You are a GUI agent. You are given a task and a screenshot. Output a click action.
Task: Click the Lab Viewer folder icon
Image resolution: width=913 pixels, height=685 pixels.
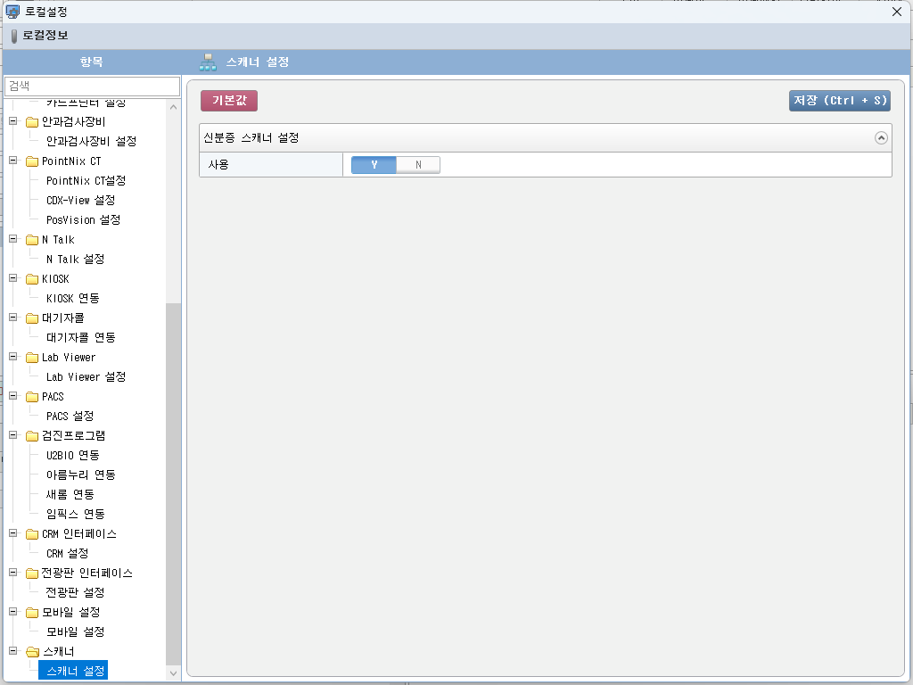click(32, 358)
